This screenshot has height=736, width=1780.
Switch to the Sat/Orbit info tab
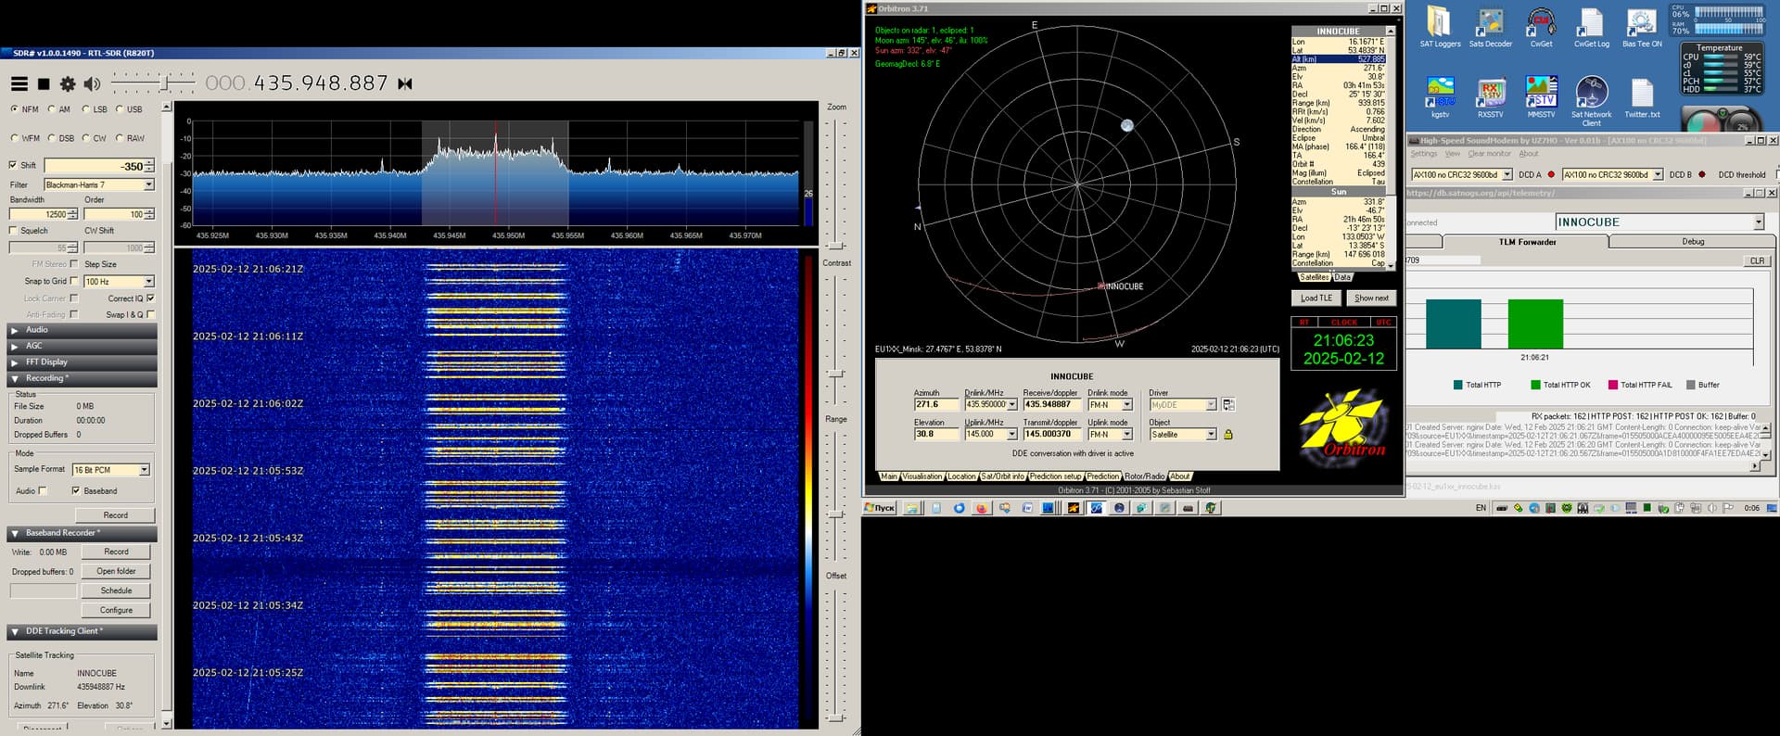coord(1002,476)
